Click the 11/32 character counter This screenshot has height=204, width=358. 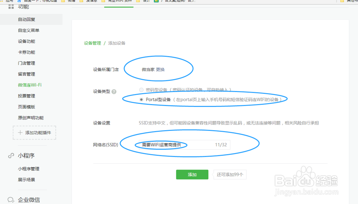221,145
